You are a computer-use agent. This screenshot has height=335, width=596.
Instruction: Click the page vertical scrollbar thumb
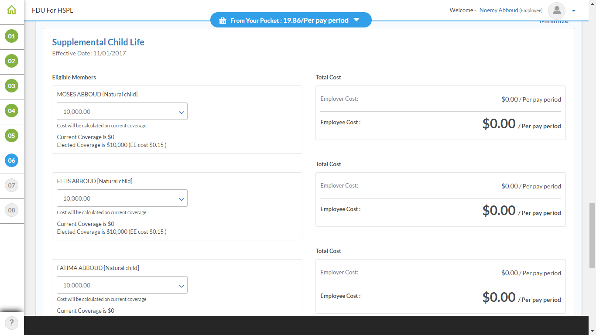(x=592, y=236)
